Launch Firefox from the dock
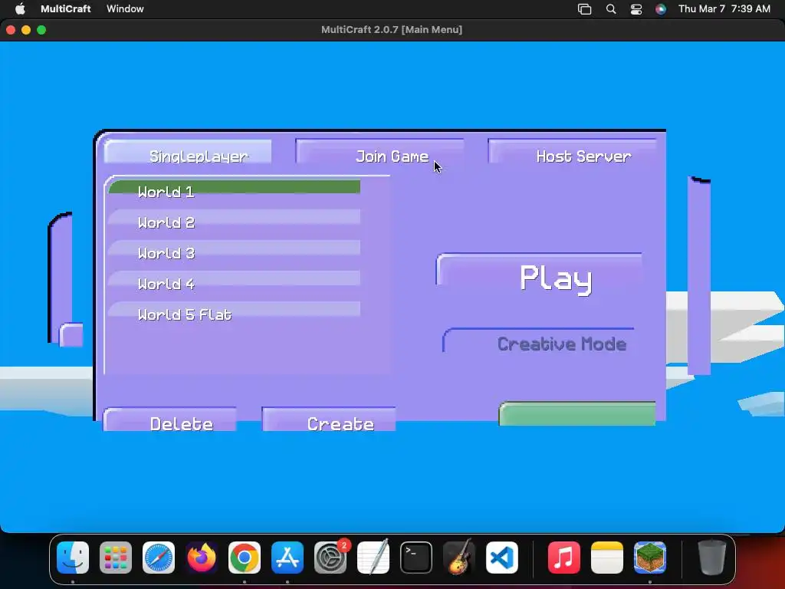This screenshot has width=785, height=589. 202,558
